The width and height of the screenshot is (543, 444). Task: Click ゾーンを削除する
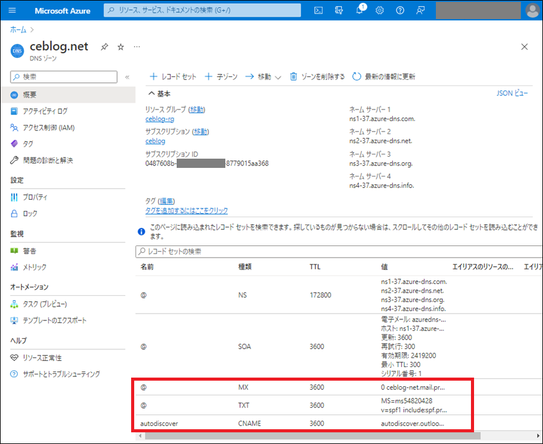pos(317,77)
